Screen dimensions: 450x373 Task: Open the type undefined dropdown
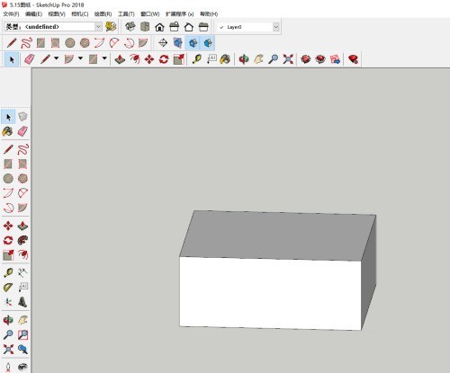coord(53,27)
